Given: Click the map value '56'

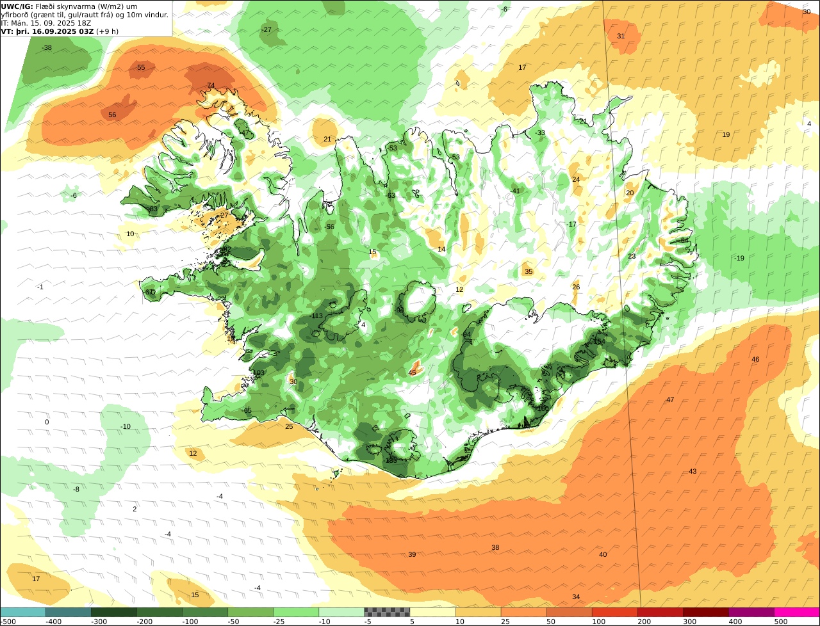Looking at the screenshot, I should 112,115.
